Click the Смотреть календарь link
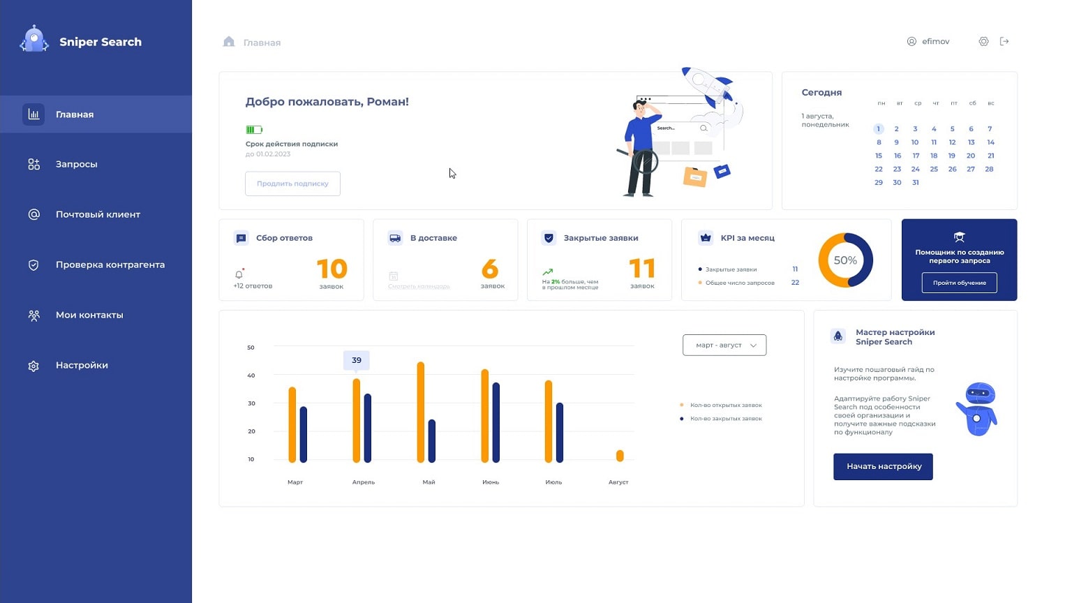Viewport: 1072px width, 603px height. (x=419, y=286)
